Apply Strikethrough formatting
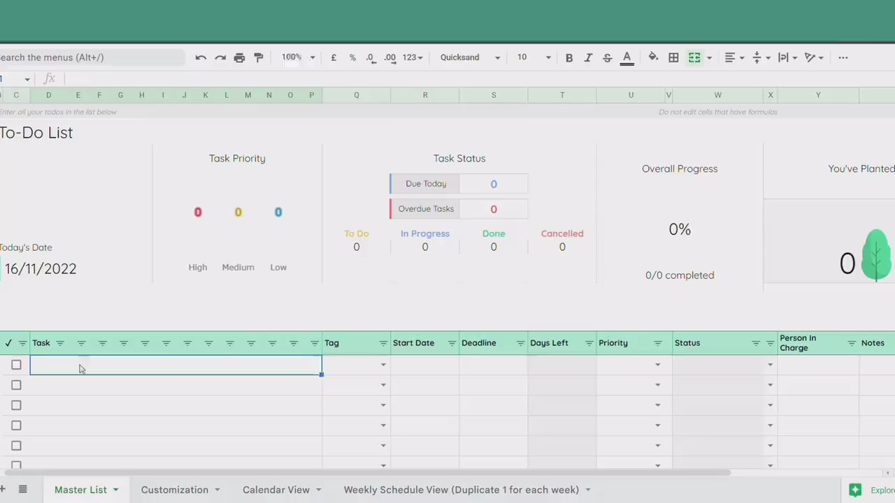The image size is (895, 503). [x=607, y=57]
